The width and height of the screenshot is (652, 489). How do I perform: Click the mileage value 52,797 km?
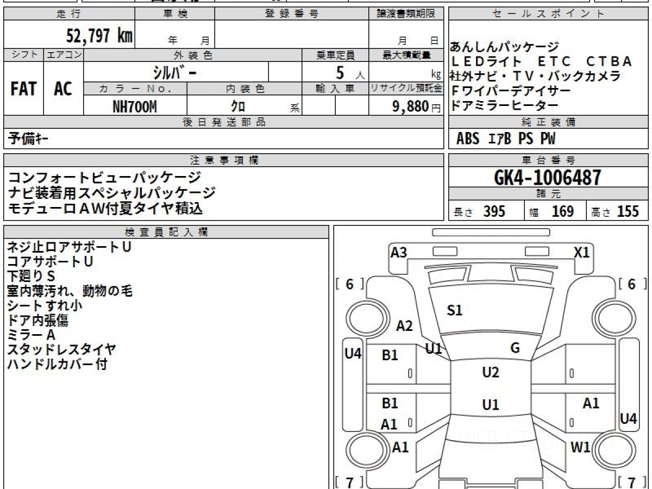coord(99,35)
